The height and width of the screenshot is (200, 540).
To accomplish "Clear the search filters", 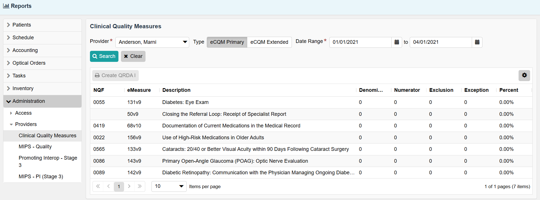I will pyautogui.click(x=133, y=56).
